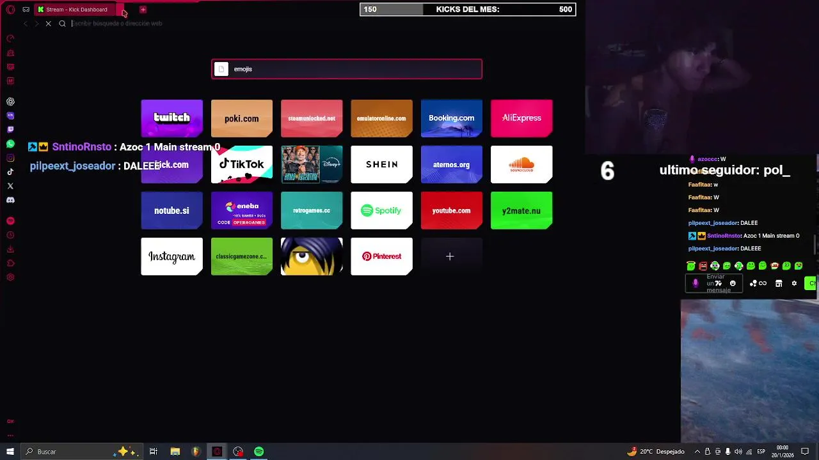Open GX Control speedometer icon in sidebar

click(10, 38)
